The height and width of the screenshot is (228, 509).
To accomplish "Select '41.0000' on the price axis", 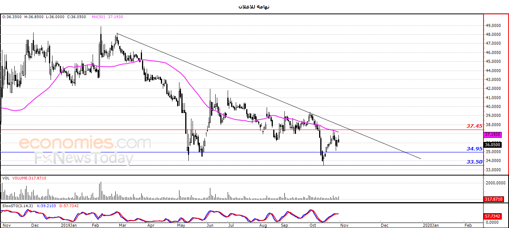I will tap(494, 98).
